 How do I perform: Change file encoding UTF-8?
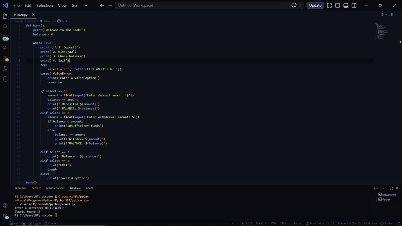pyautogui.click(x=273, y=223)
